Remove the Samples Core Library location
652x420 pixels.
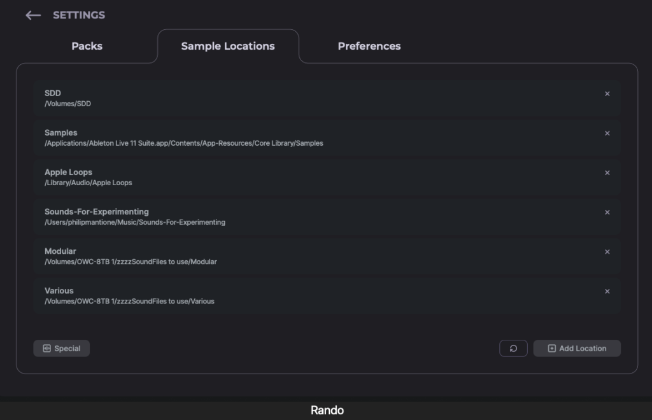[607, 133]
